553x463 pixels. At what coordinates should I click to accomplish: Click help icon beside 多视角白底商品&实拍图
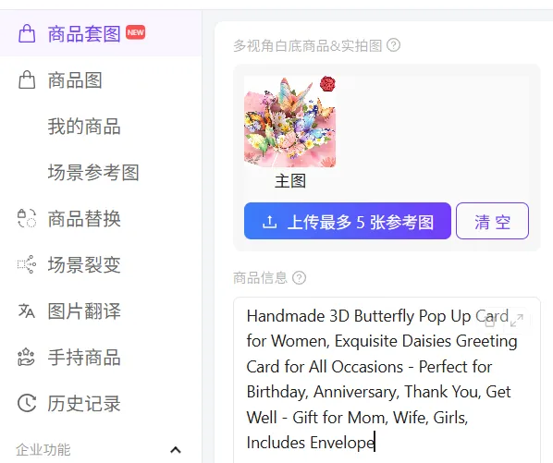coord(394,45)
